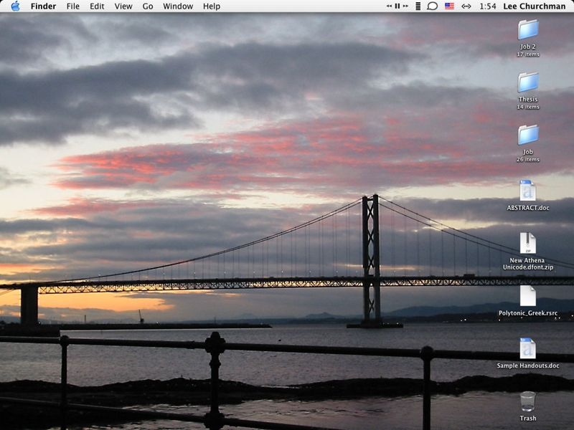Click the Trash icon
Screen dimensions: 574x430
click(528, 401)
